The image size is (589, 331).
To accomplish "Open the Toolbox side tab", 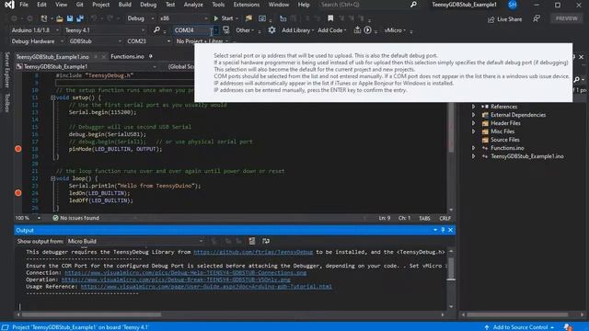I will tap(7, 103).
